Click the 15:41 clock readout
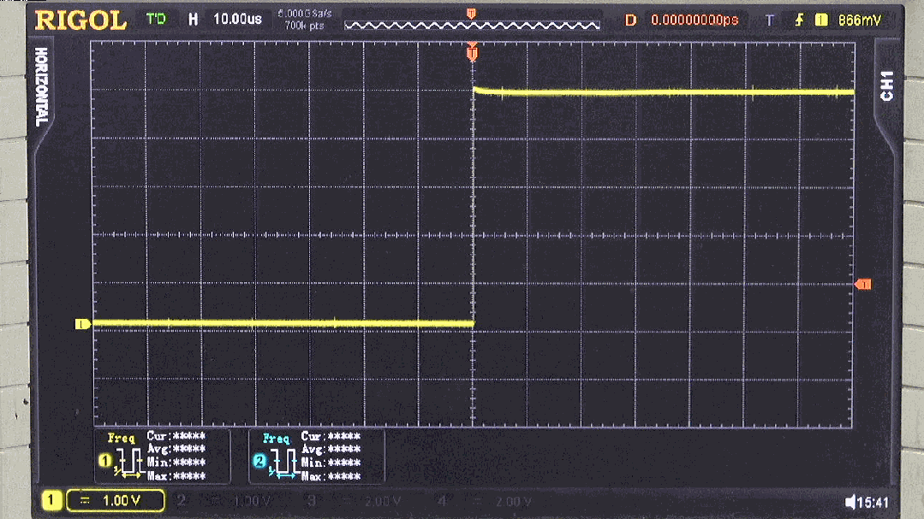 [873, 503]
